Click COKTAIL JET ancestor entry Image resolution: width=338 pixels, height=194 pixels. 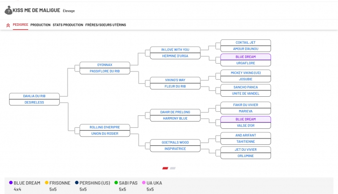(246, 43)
